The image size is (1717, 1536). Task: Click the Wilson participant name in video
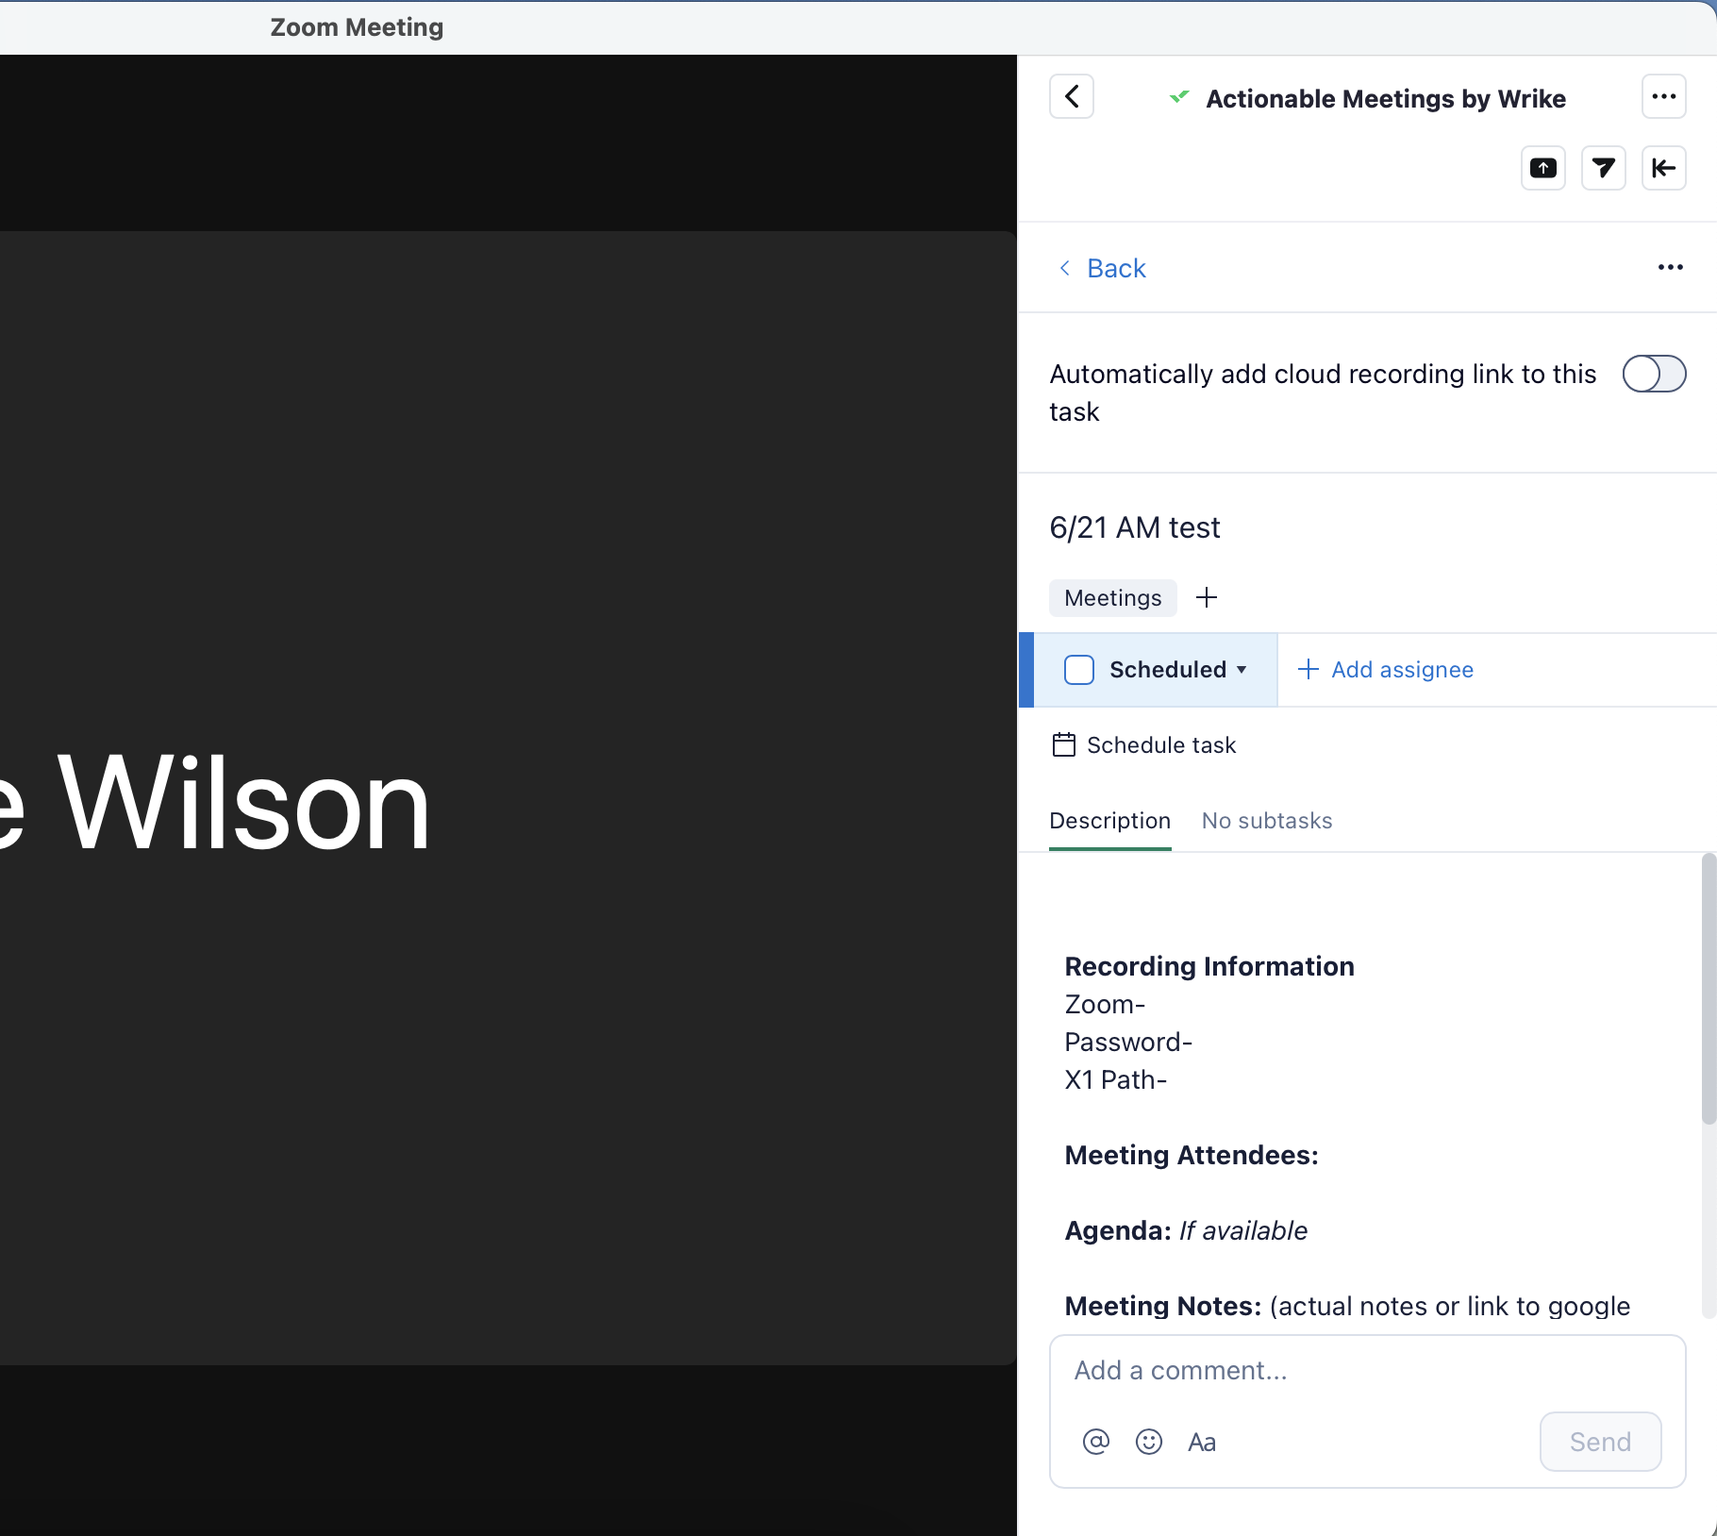[x=243, y=804]
